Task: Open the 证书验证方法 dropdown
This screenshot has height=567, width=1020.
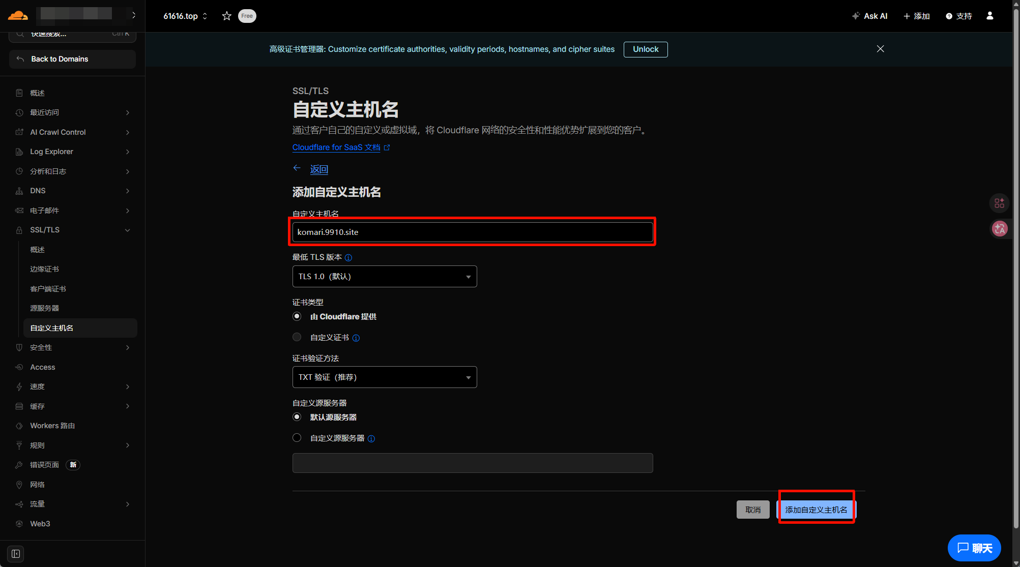Action: point(384,377)
